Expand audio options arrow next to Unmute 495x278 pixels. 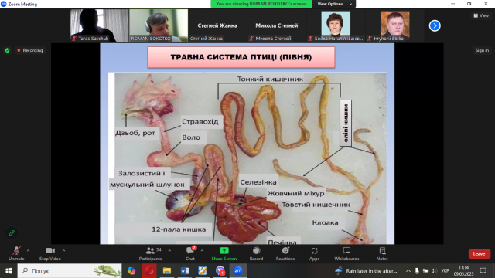pyautogui.click(x=28, y=250)
